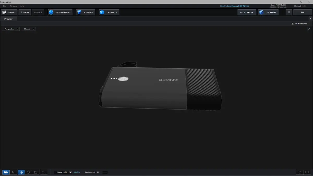Select the rotate tool
Image resolution: width=313 pixels, height=176 pixels.
(28, 172)
